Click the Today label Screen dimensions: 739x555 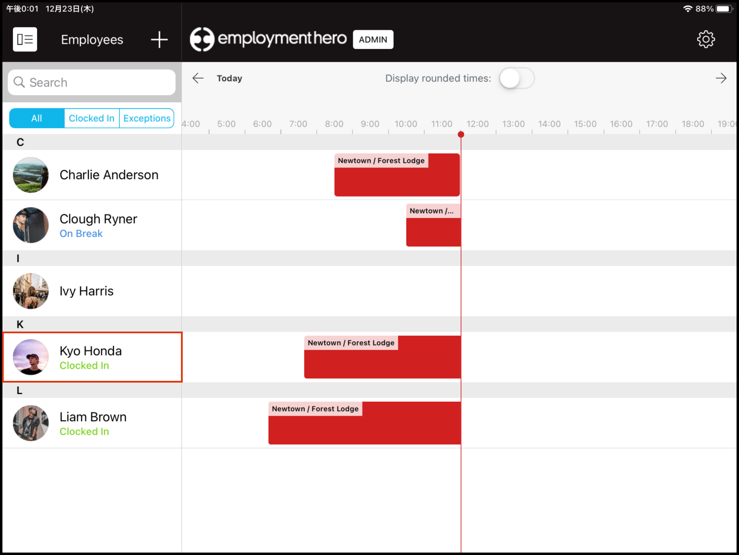click(x=229, y=78)
